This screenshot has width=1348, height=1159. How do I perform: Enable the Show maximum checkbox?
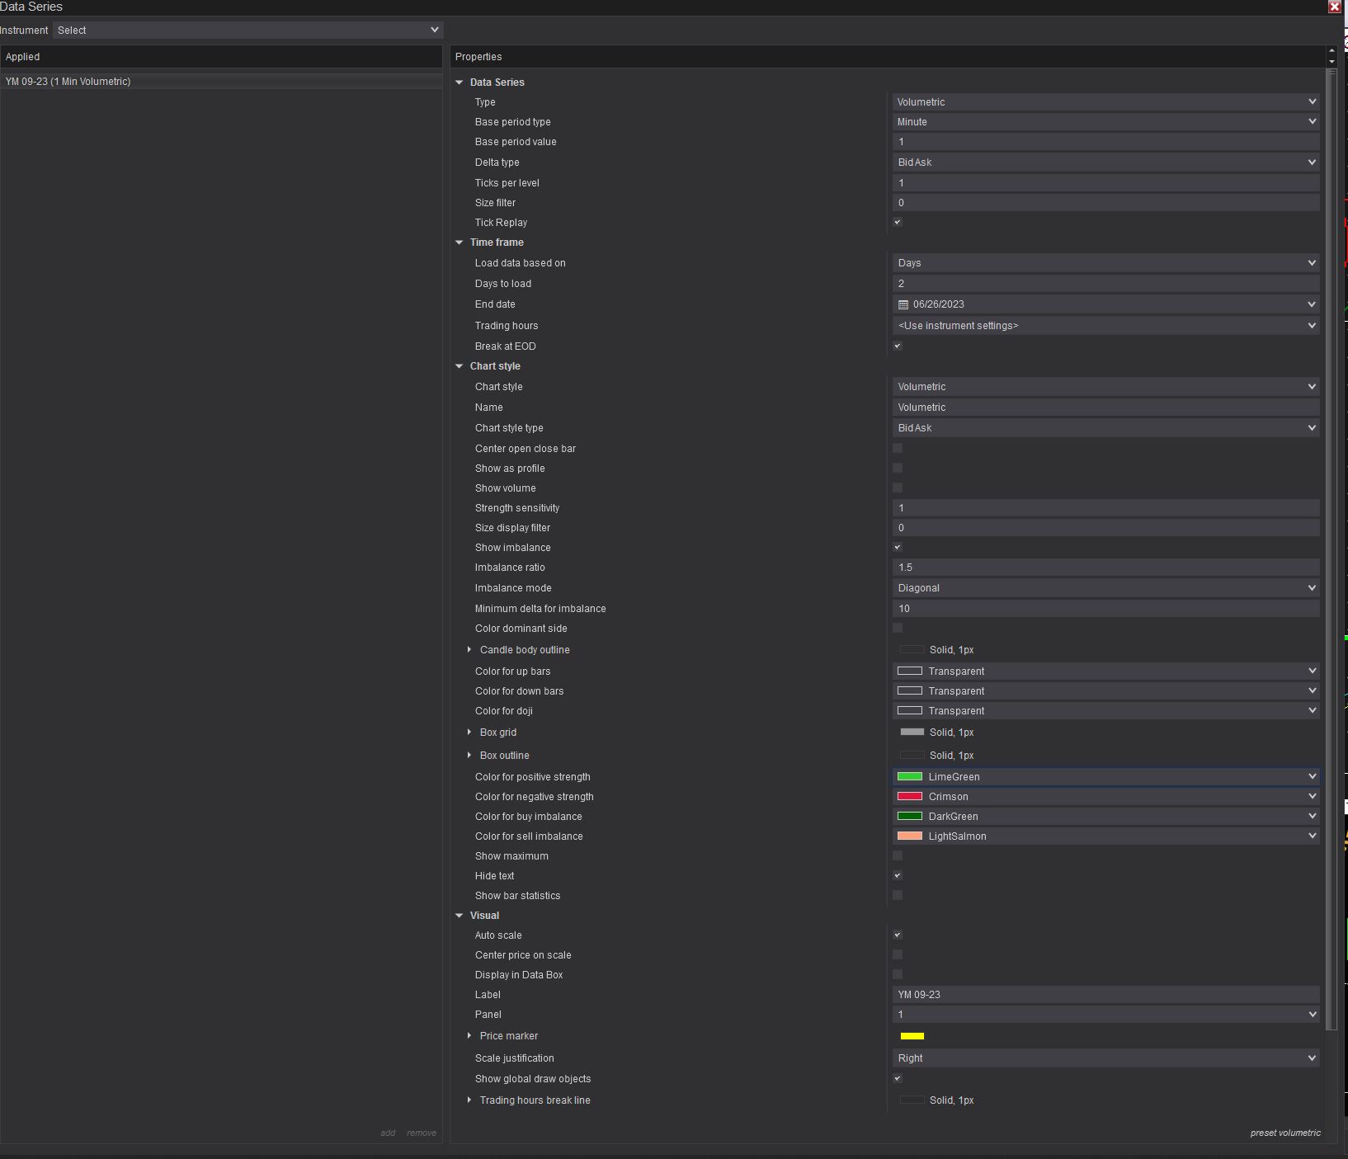898,855
